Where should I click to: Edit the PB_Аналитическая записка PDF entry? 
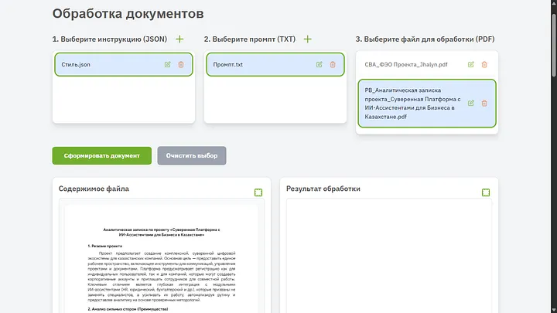point(471,103)
